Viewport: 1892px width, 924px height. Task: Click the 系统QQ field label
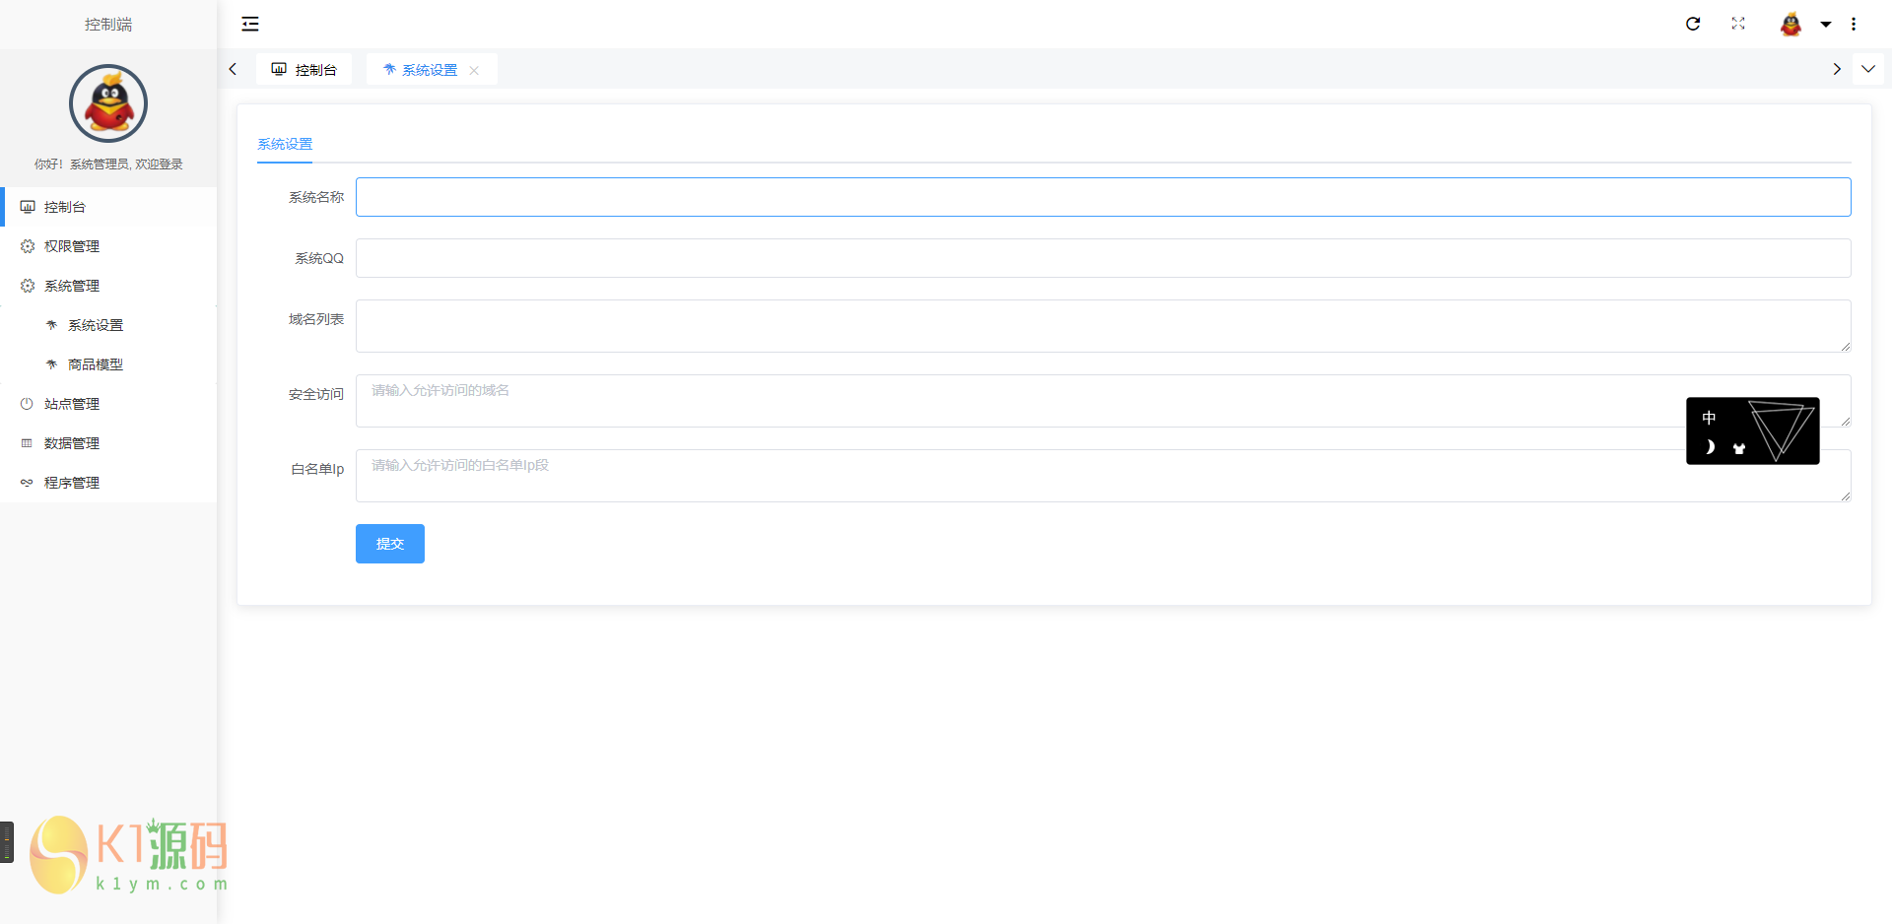pos(319,258)
